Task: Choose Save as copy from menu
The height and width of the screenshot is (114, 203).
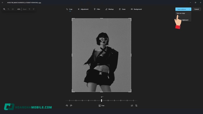Action: [x=181, y=13]
